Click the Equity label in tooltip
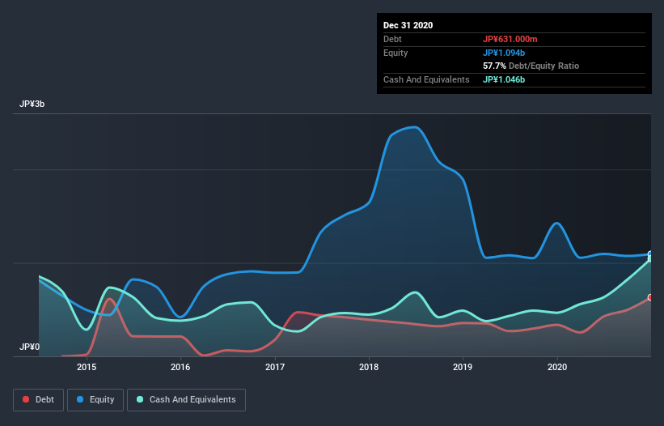The image size is (664, 426). (395, 53)
